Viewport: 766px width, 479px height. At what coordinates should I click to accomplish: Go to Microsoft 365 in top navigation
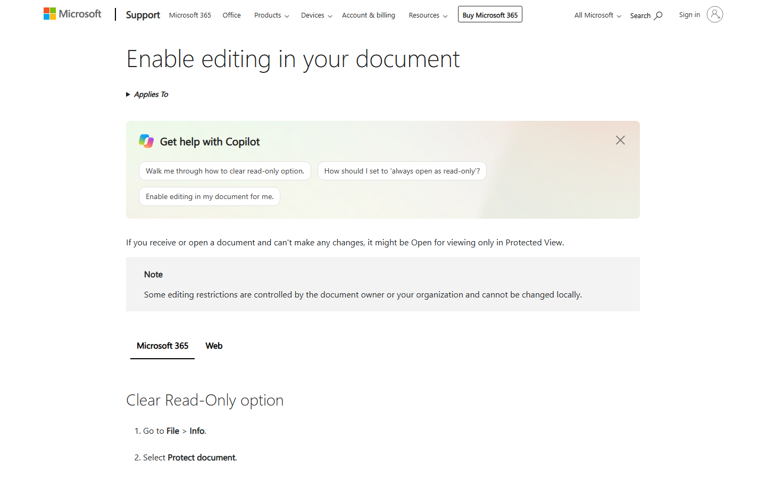pos(190,15)
